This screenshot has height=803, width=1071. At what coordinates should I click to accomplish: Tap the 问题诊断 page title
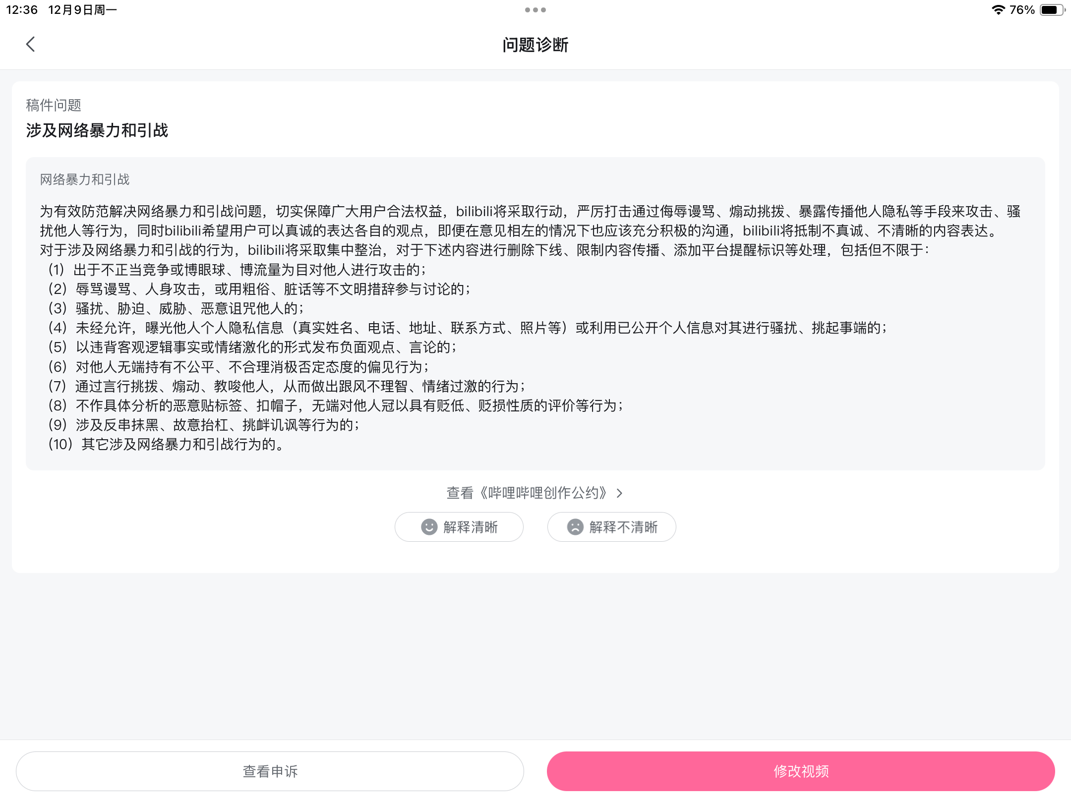[535, 45]
